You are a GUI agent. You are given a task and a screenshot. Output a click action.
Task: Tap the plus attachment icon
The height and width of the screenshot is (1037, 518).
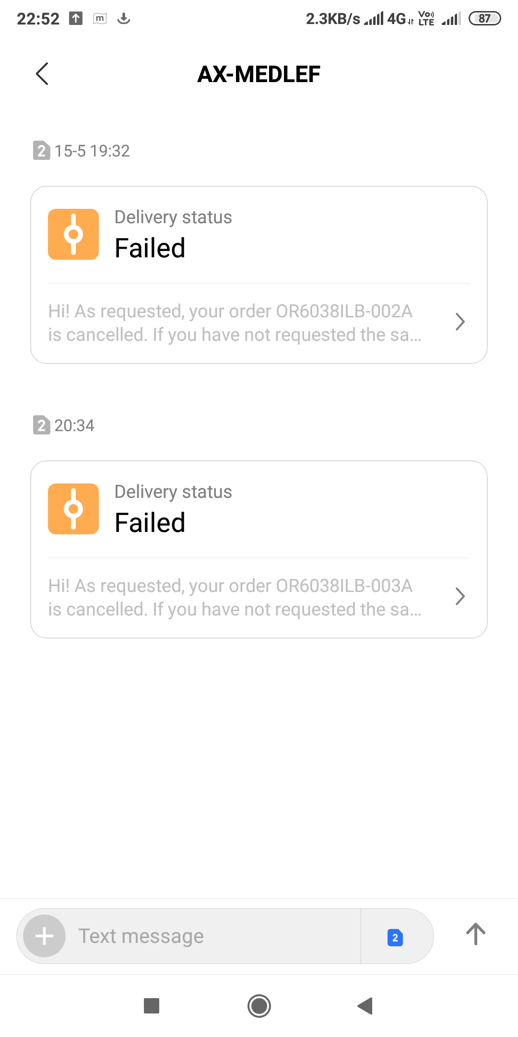45,936
